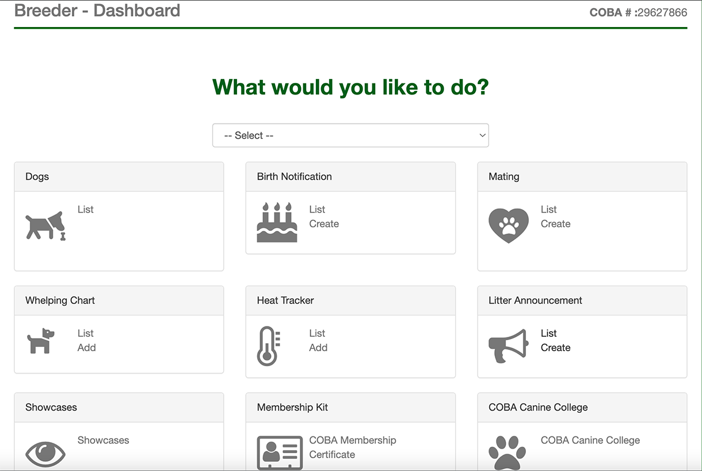702x471 pixels.
Task: Open the COBA Membership Certificate link
Action: pyautogui.click(x=352, y=447)
